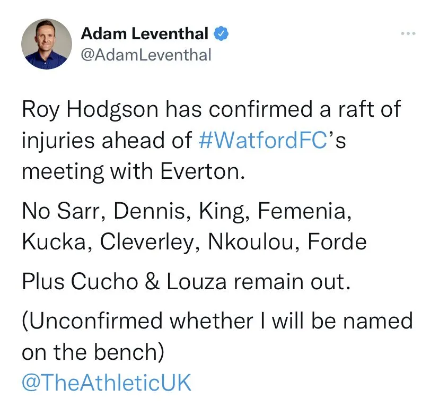Image resolution: width=439 pixels, height=415 pixels.
Task: Open the @AdamLeventhal handle link
Action: (x=146, y=54)
